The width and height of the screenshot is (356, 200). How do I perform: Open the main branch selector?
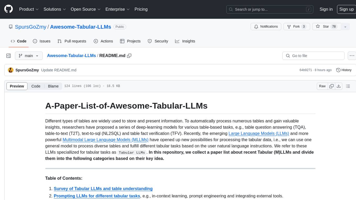point(29,56)
